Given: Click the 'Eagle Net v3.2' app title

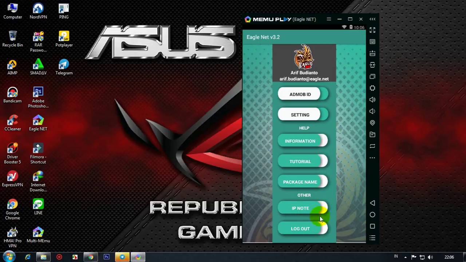Looking at the screenshot, I should click(263, 37).
